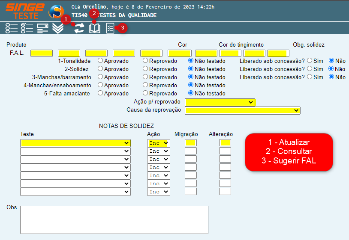Select Aprovado for 1-Tonalidade
Viewport: 349px width, 240px height.
tap(100, 61)
